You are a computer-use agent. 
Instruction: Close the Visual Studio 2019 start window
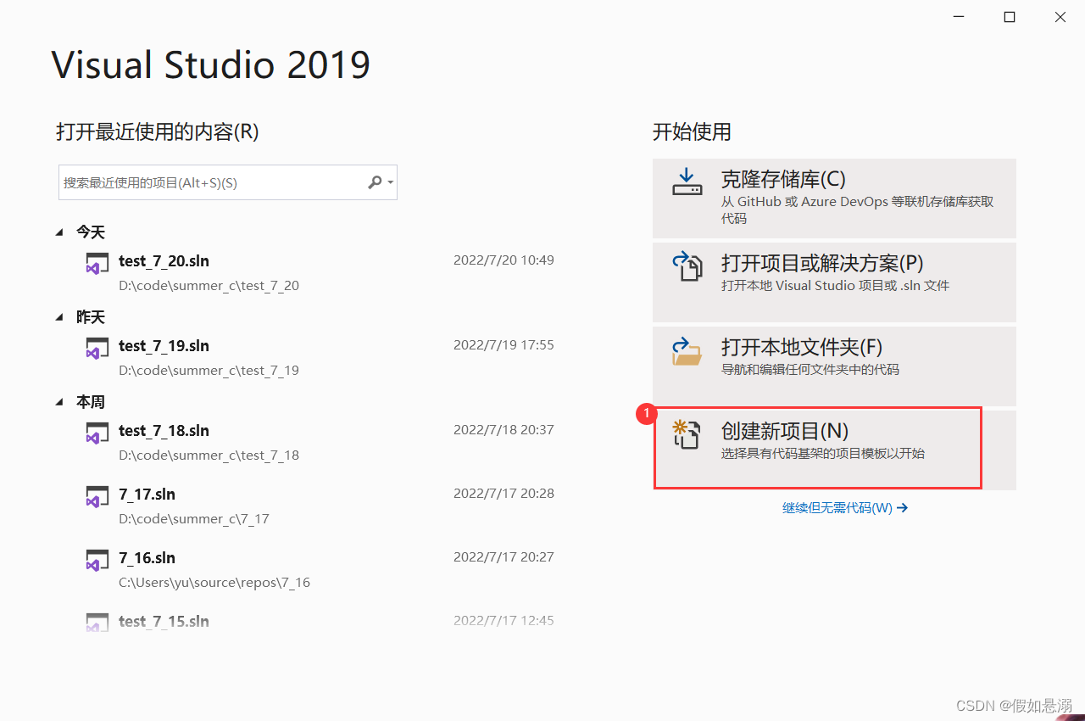(x=1060, y=17)
